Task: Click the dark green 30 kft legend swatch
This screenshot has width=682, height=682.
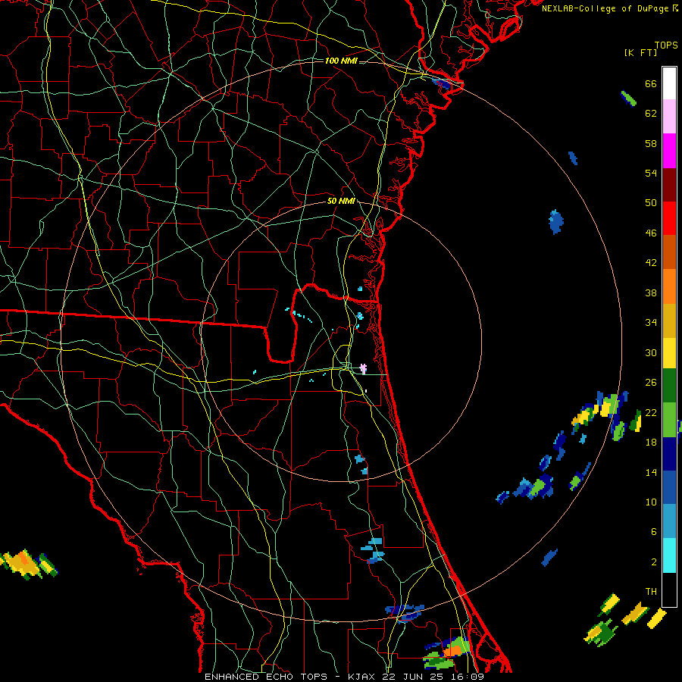Action: point(669,386)
